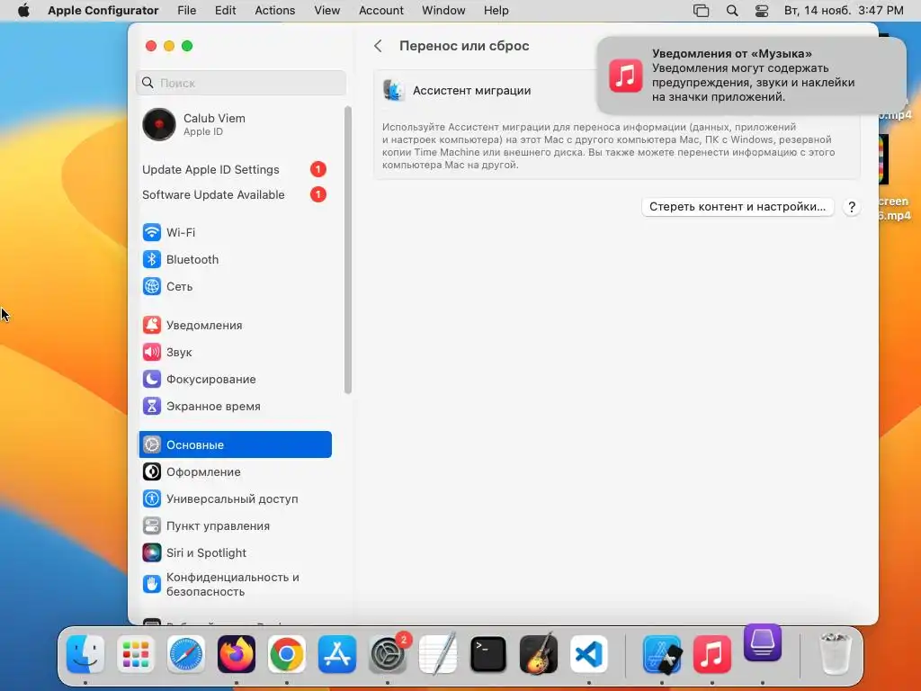Open the Edit menu
The height and width of the screenshot is (691, 921).
225,11
